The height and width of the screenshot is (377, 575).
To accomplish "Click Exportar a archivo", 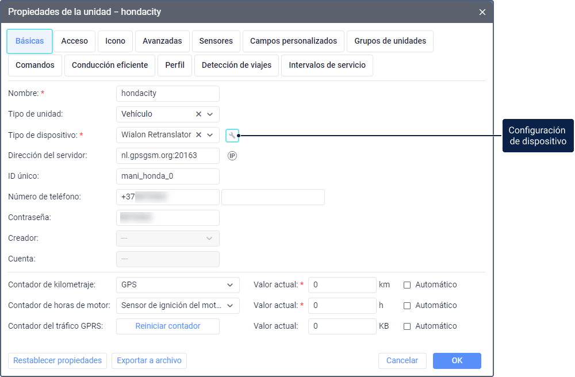I will 149,361.
